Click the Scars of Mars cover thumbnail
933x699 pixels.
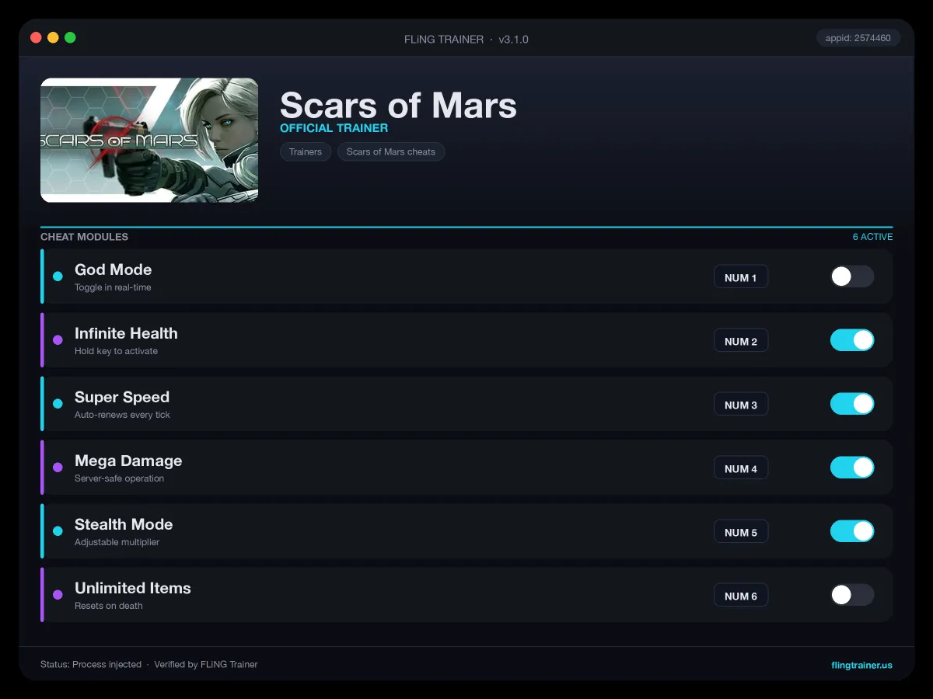(x=149, y=140)
